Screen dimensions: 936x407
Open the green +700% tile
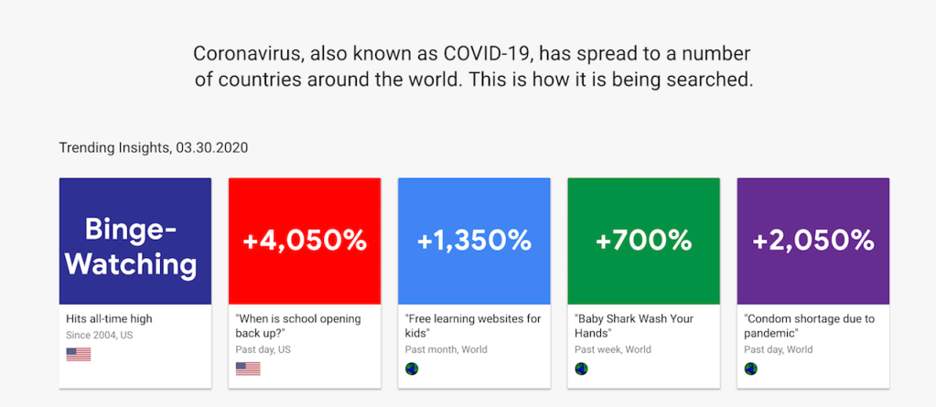pyautogui.click(x=643, y=241)
